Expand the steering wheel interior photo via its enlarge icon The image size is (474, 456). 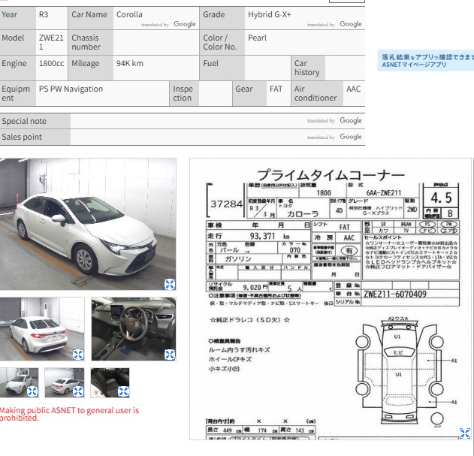tap(170, 355)
